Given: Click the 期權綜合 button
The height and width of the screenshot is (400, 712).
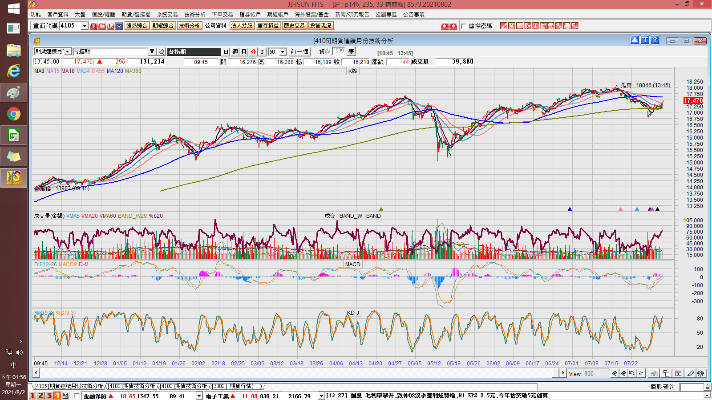Looking at the screenshot, I should pos(163,26).
